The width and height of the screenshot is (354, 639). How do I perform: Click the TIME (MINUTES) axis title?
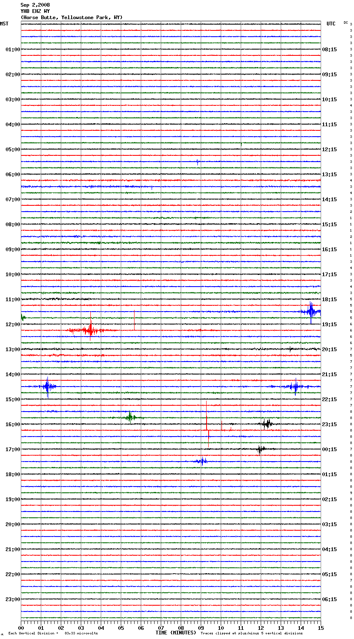(x=176, y=633)
